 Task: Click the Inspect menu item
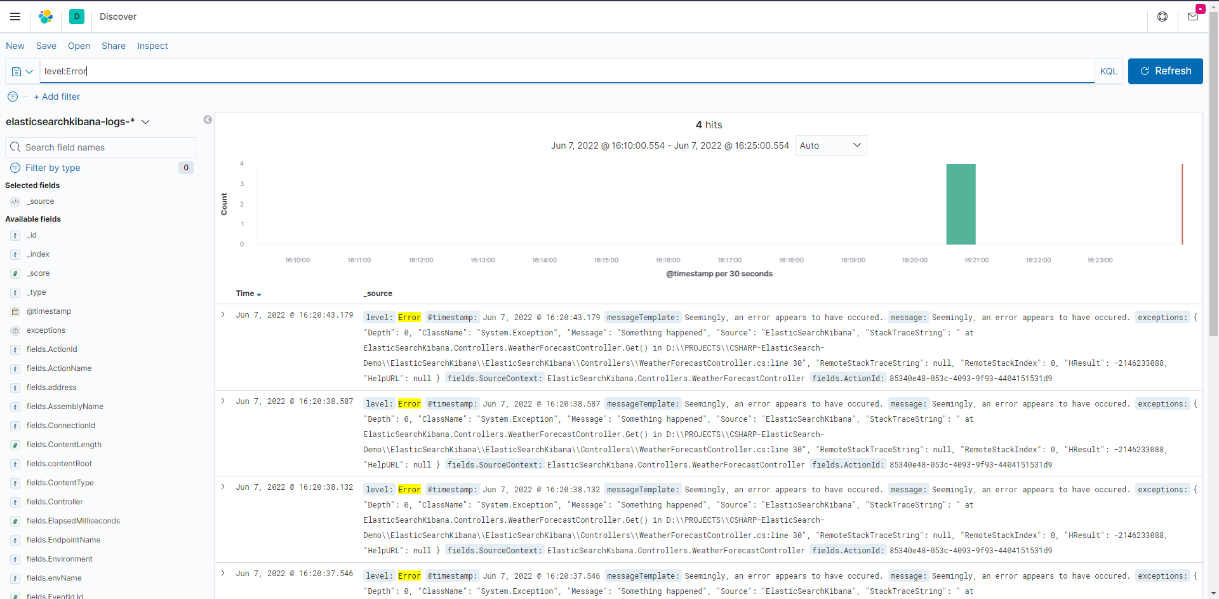point(152,46)
